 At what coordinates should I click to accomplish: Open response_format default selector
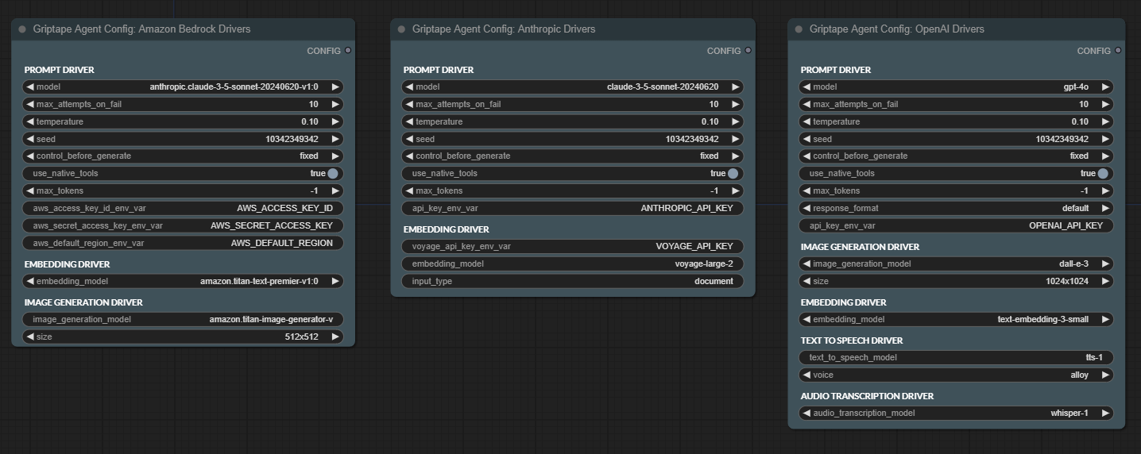pos(957,209)
